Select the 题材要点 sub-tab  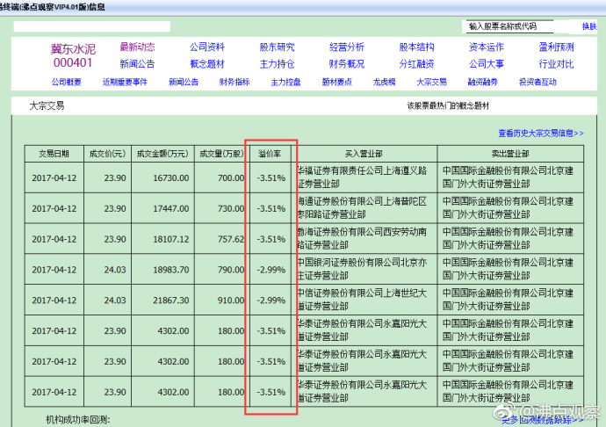click(337, 82)
